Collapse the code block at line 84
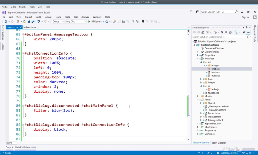 (23, 125)
